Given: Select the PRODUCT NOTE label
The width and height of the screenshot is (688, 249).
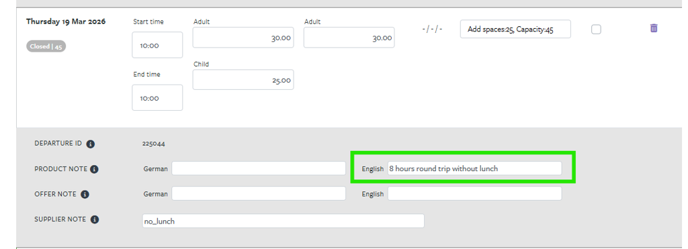Looking at the screenshot, I should coord(60,168).
